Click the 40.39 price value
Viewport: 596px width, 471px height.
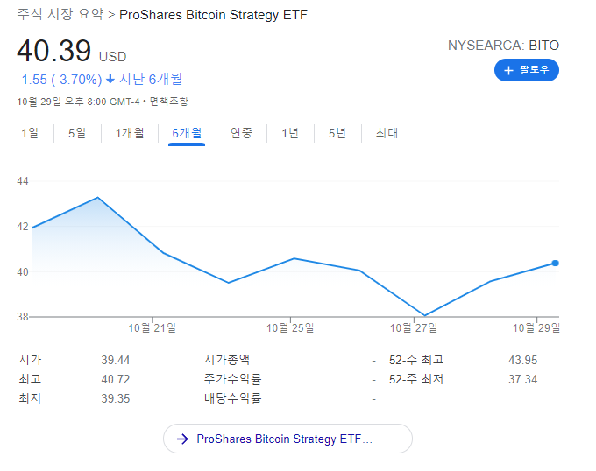point(54,51)
